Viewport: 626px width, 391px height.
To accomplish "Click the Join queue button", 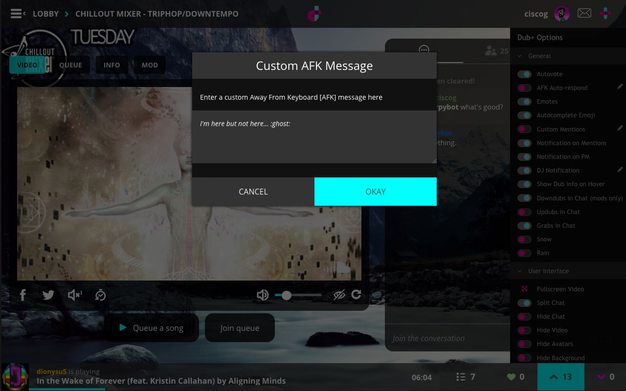I will (240, 328).
